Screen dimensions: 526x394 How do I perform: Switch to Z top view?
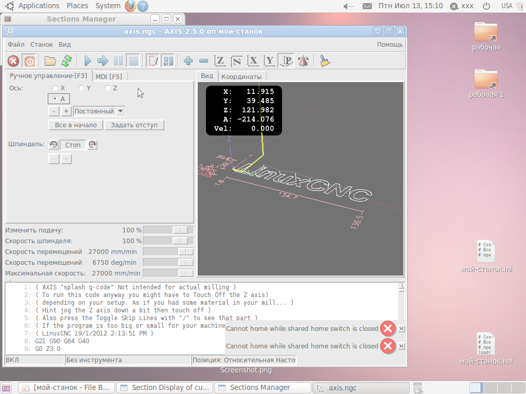click(x=220, y=61)
